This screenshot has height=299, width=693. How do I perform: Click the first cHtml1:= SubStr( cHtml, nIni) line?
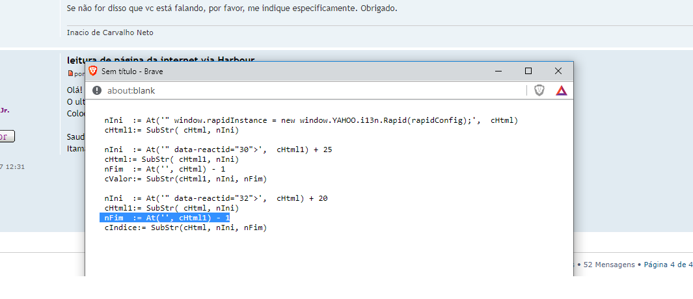click(x=172, y=130)
